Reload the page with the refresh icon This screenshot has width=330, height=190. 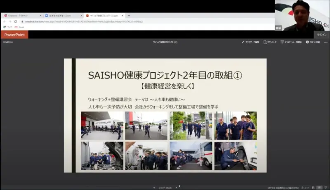(x=16, y=21)
